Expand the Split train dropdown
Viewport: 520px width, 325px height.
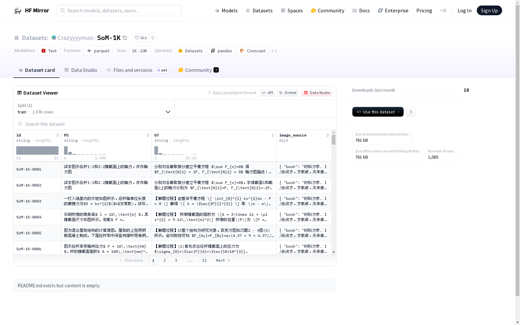point(94,109)
